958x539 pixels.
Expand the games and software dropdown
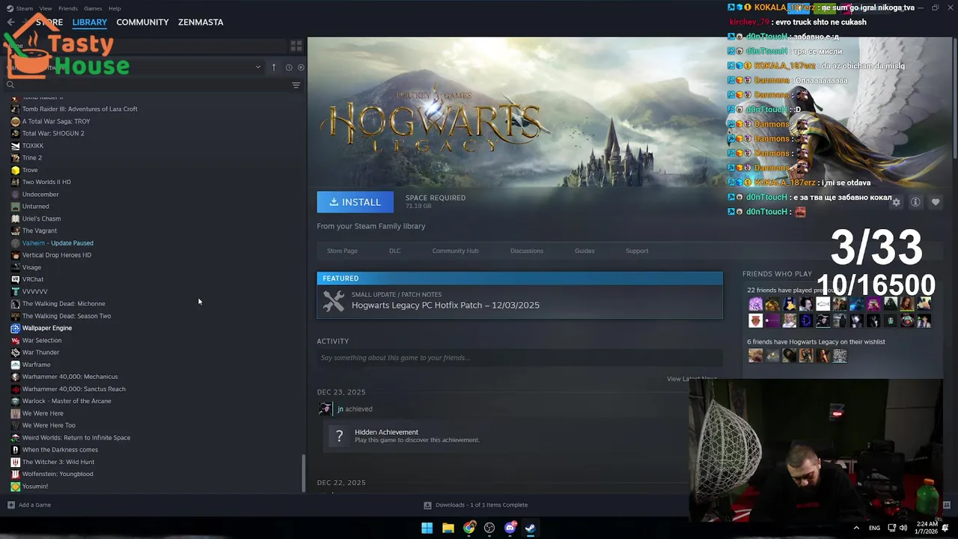[x=258, y=67]
